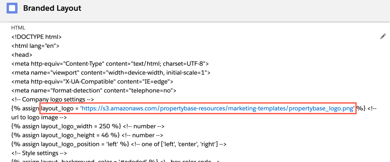Image resolution: width=390 pixels, height=162 pixels.
Task: Click the 'Style settings' comment line
Action: point(39,153)
